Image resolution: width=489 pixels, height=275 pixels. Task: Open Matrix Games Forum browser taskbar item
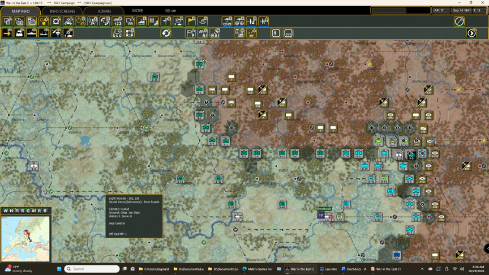point(258,269)
